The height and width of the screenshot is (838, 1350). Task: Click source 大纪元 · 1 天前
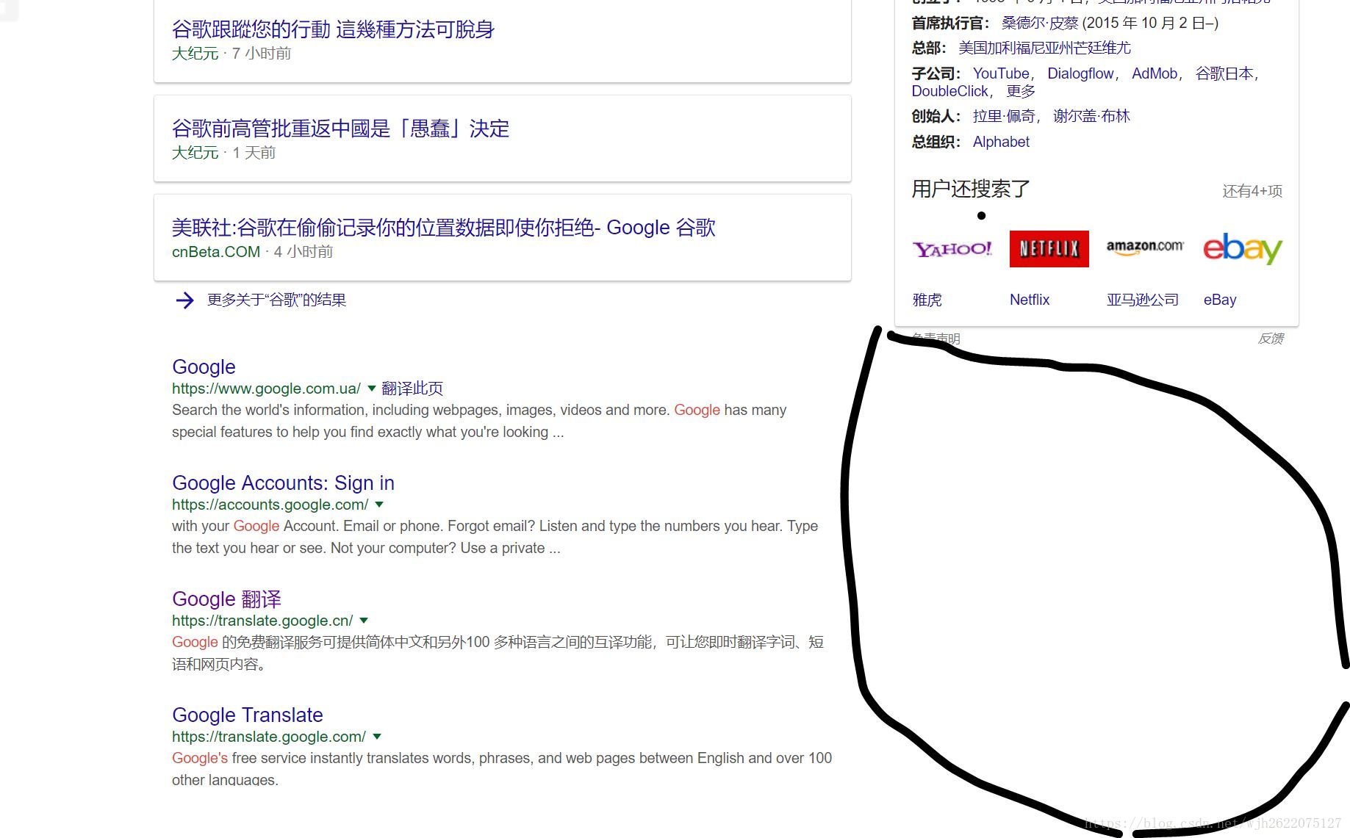(223, 153)
